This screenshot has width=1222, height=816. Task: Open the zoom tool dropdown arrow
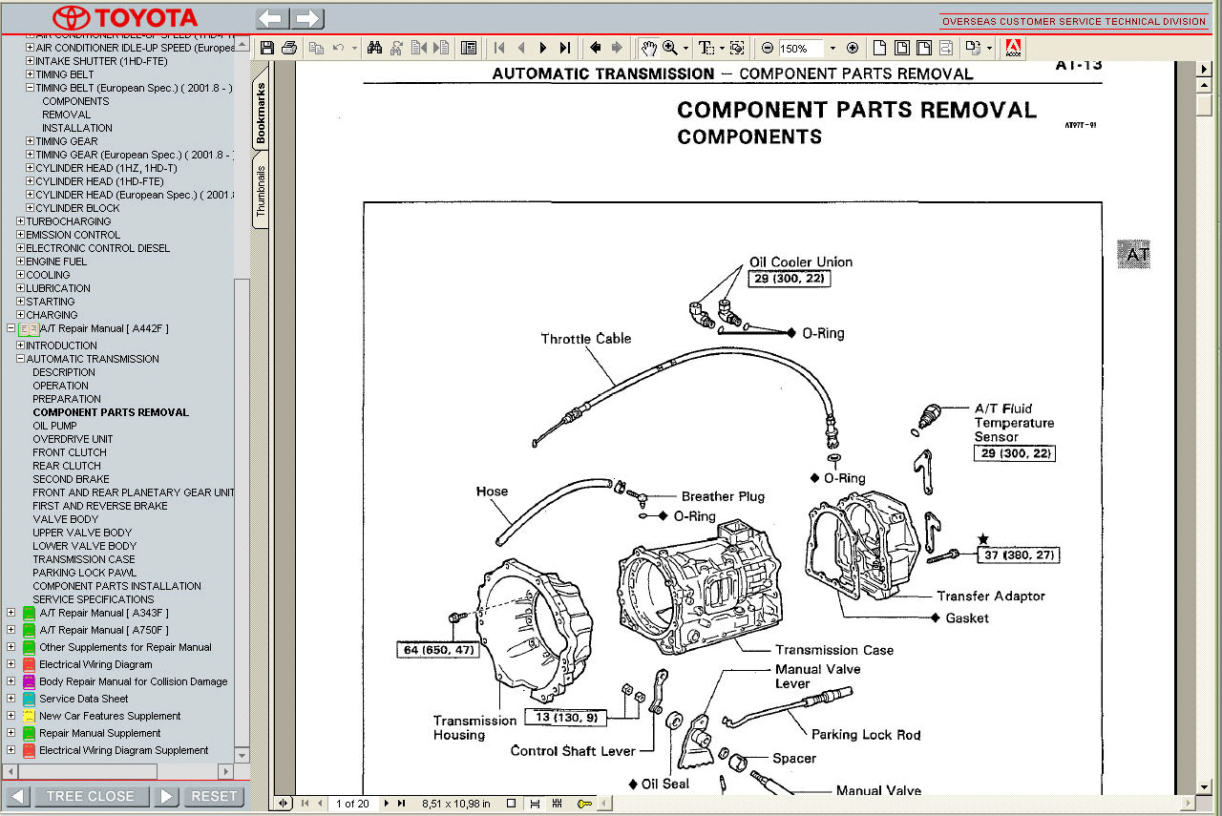click(685, 48)
